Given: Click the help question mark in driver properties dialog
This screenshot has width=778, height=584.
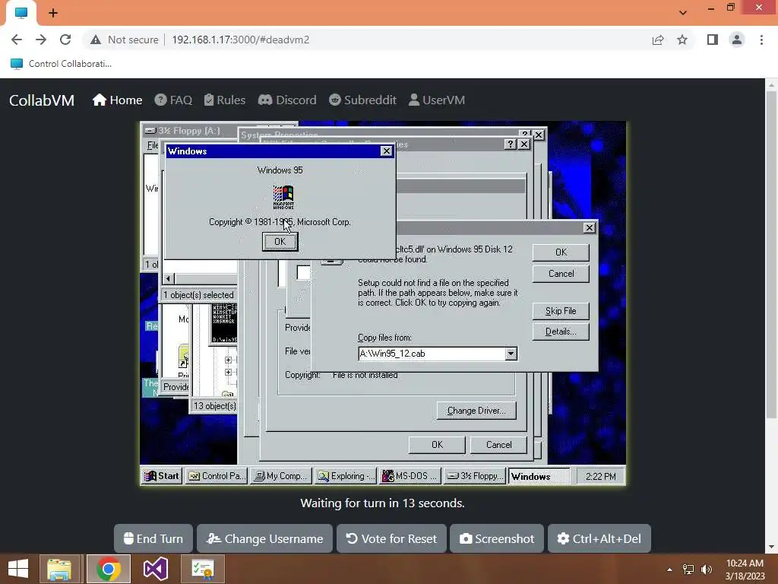Looking at the screenshot, I should (510, 144).
